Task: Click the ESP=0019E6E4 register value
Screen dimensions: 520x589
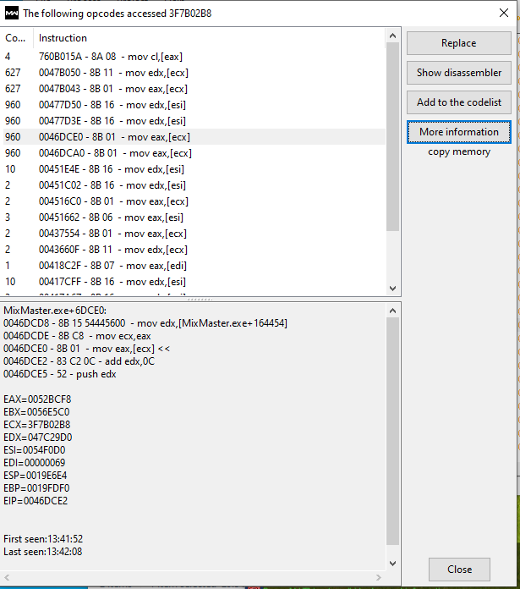Action: point(36,476)
